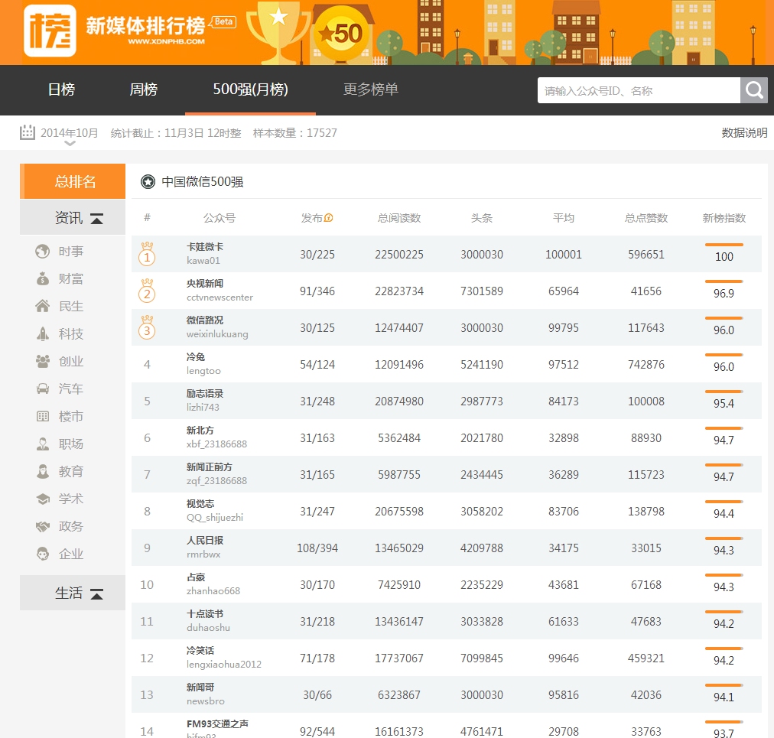Open the 卡娃微卡 account link
This screenshot has height=738, width=774.
click(x=205, y=247)
